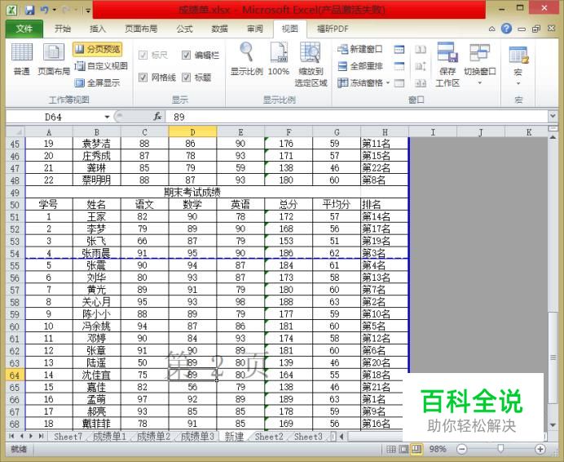
Task: Click the Unhide window icon
Action: coord(399,83)
